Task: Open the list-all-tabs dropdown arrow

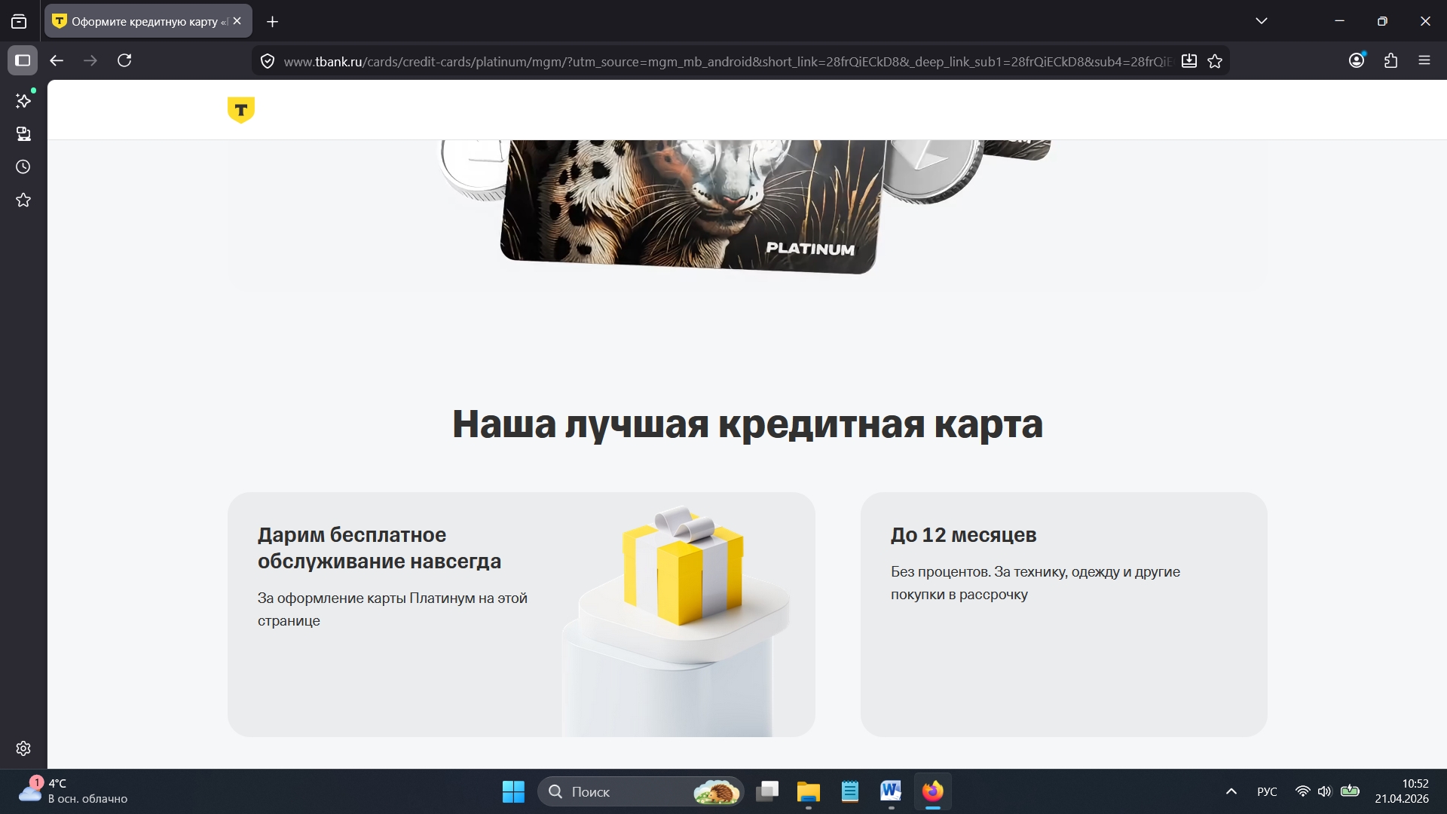Action: tap(1262, 20)
